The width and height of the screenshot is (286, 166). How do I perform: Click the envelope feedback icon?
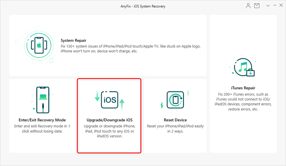point(257,6)
